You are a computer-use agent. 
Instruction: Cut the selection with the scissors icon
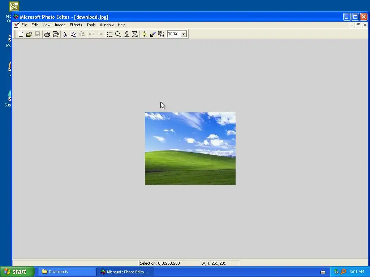(x=65, y=34)
